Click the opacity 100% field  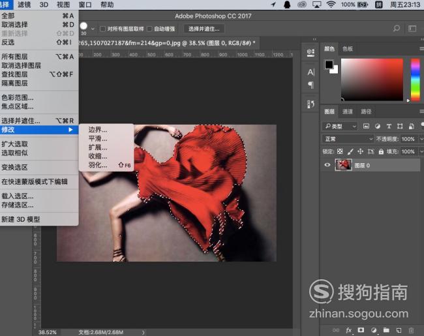[x=408, y=139]
